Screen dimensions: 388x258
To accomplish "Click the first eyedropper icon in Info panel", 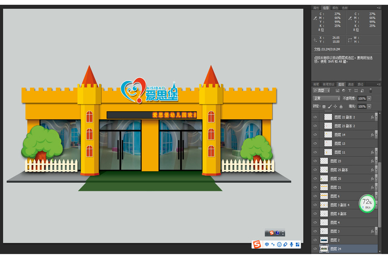I will click(x=315, y=18).
